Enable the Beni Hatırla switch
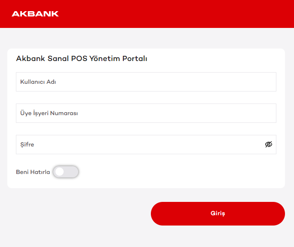This screenshot has height=247, width=294. click(x=66, y=172)
